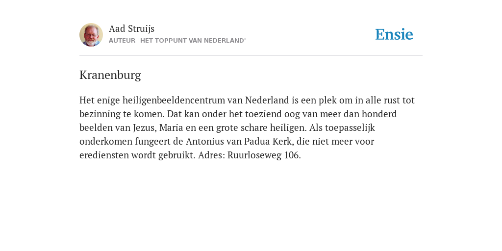Click the horizontal divider below the header
The width and height of the screenshot is (502, 251).
(x=251, y=56)
